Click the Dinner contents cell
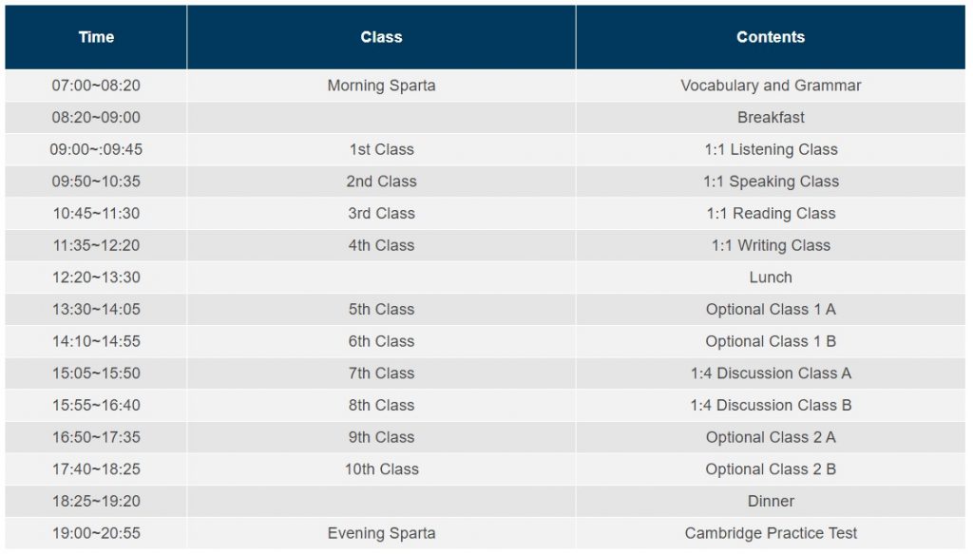973x554 pixels. coord(770,502)
